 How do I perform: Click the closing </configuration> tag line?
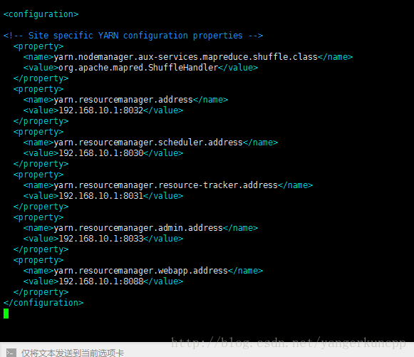[x=43, y=303]
